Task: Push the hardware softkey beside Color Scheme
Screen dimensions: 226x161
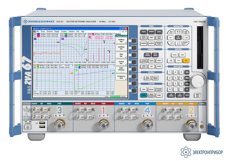Action: 134,70
